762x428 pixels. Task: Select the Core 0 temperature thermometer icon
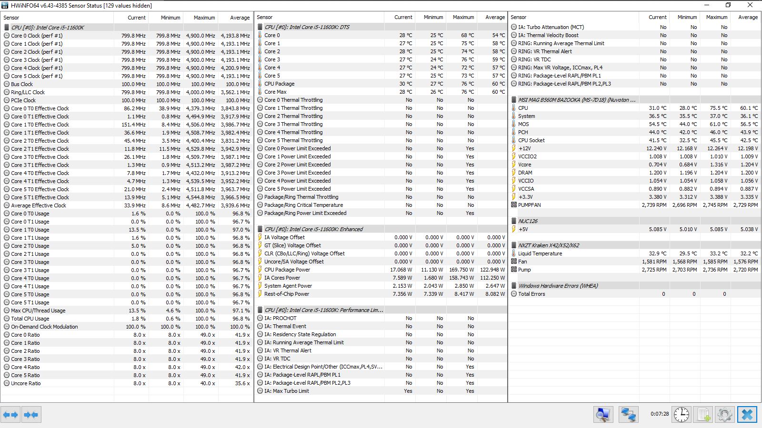(x=260, y=35)
